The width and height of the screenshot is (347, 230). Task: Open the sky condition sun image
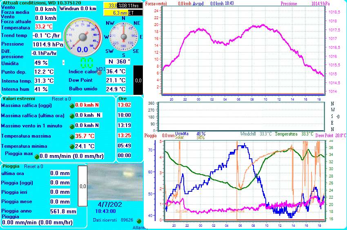115,182
